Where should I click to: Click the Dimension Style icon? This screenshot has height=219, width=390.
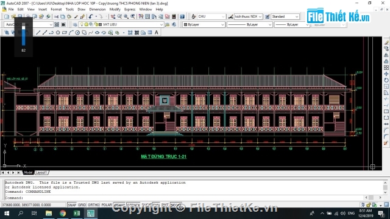tap(230, 16)
